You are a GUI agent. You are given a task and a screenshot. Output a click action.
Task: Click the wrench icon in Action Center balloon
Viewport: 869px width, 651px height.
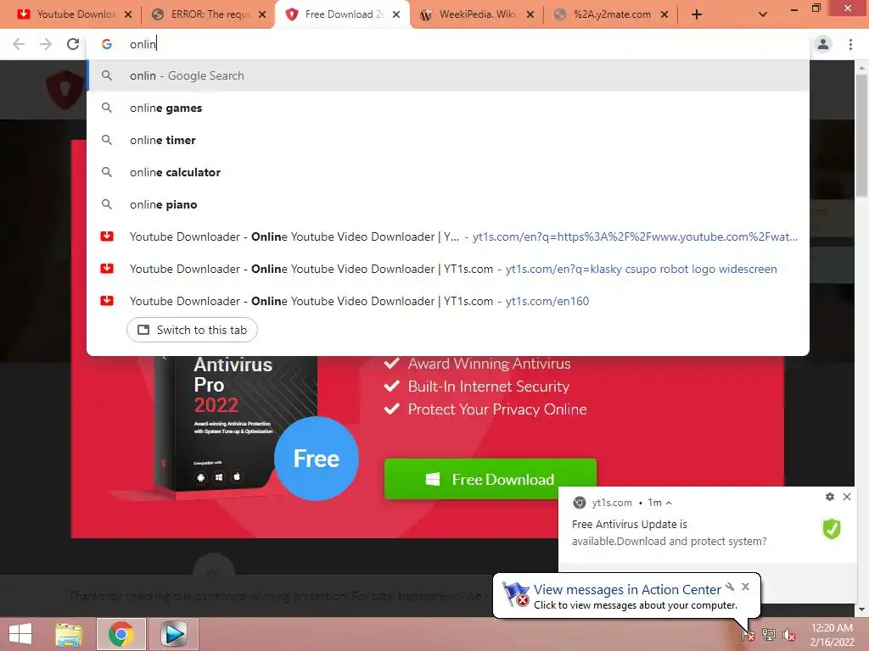(730, 587)
